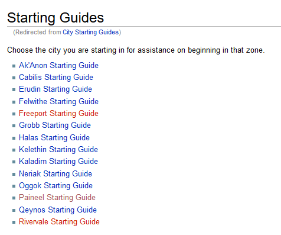Image resolution: width=281 pixels, height=235 pixels.
Task: Click the Paineel Starting Guide link
Action: 57,198
